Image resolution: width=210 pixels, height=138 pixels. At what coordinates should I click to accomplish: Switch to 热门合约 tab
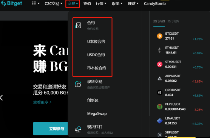(x=159, y=21)
